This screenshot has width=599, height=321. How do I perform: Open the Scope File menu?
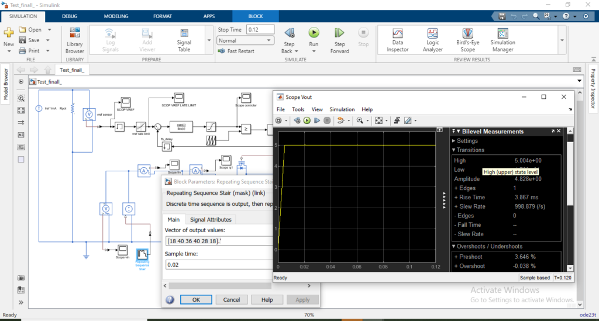click(x=280, y=109)
